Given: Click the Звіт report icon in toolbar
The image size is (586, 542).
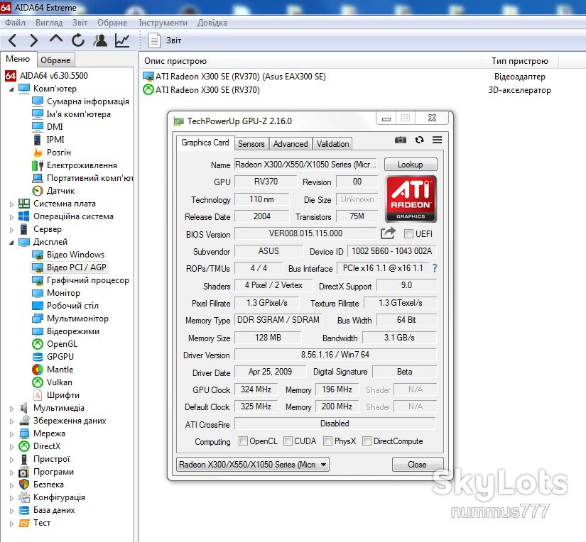Looking at the screenshot, I should [x=154, y=40].
